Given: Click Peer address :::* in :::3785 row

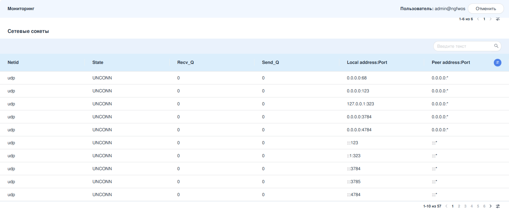Looking at the screenshot, I should point(435,182).
